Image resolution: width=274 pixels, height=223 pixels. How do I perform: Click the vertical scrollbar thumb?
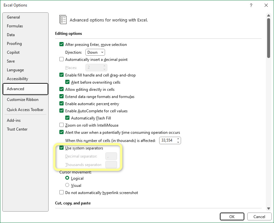coord(268,38)
